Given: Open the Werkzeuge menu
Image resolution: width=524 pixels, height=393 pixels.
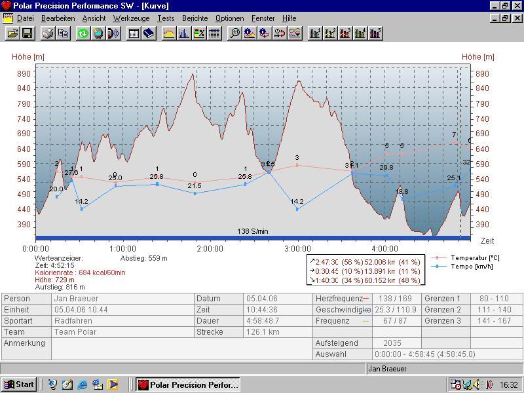Looking at the screenshot, I should pos(131,18).
